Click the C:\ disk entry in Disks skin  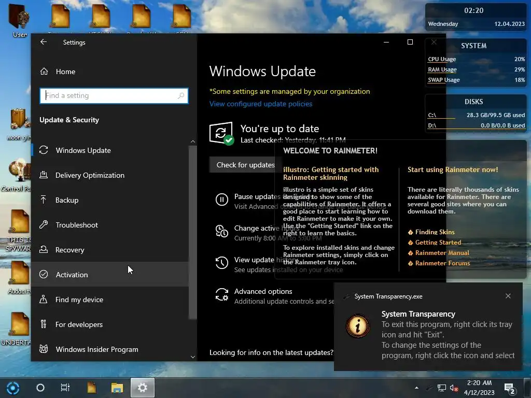(x=476, y=116)
